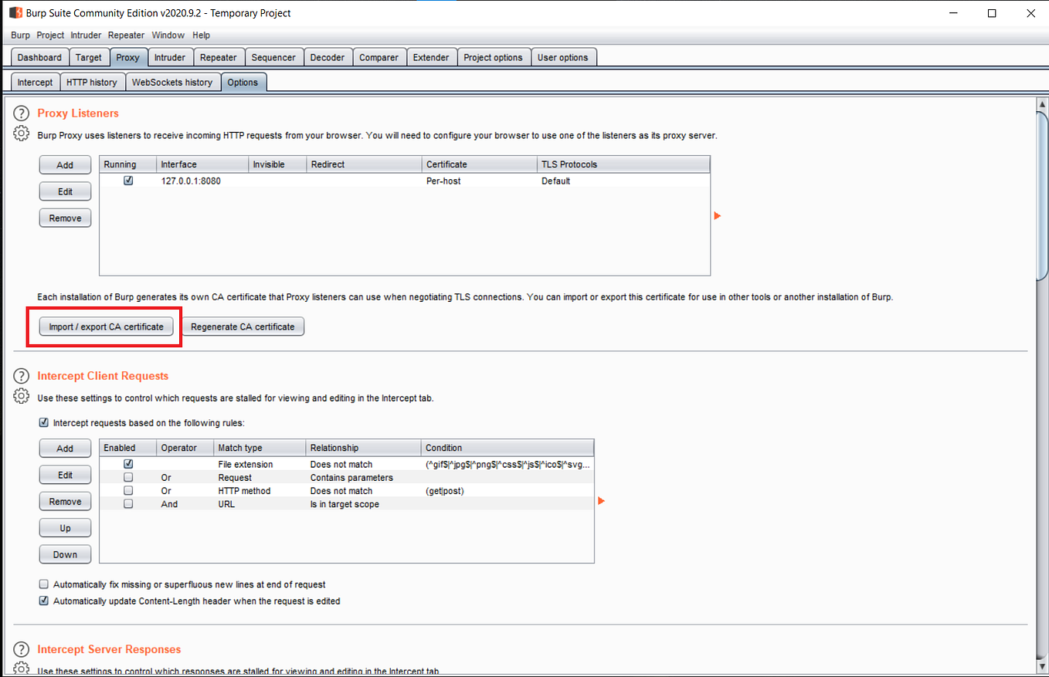This screenshot has height=677, width=1049.
Task: Open the Project options tab
Action: tap(494, 58)
